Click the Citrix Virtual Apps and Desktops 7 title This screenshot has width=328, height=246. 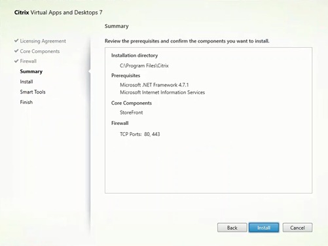point(58,12)
